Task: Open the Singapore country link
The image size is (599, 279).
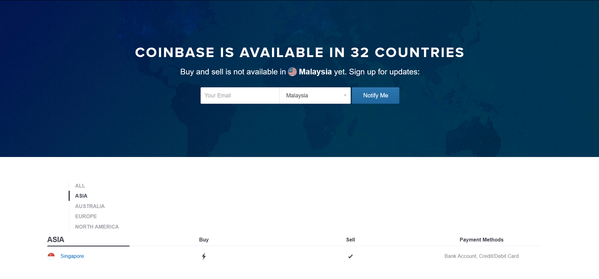Action: (72, 256)
